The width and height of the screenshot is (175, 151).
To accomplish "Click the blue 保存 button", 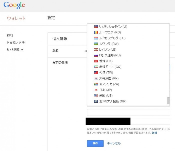I will (95, 144).
